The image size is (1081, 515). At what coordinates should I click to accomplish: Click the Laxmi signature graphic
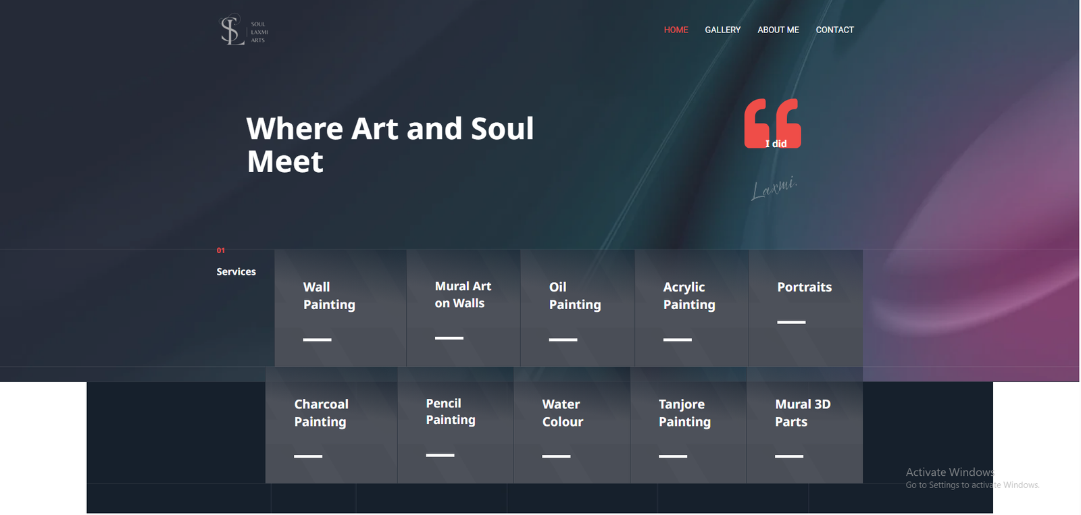pos(774,188)
